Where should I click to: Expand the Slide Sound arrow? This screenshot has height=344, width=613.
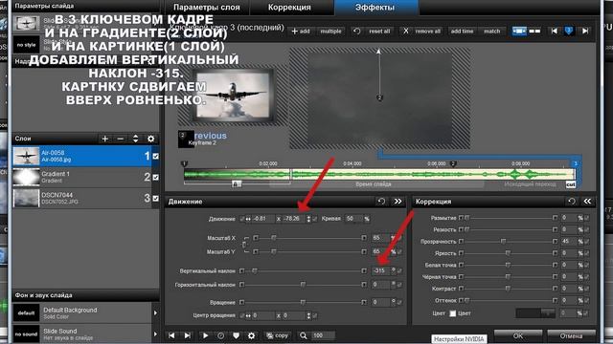[155, 333]
